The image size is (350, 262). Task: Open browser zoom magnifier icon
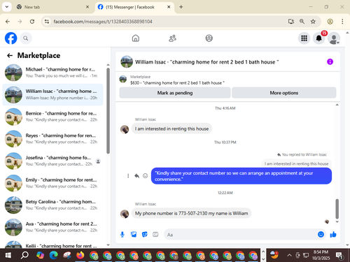(302, 22)
